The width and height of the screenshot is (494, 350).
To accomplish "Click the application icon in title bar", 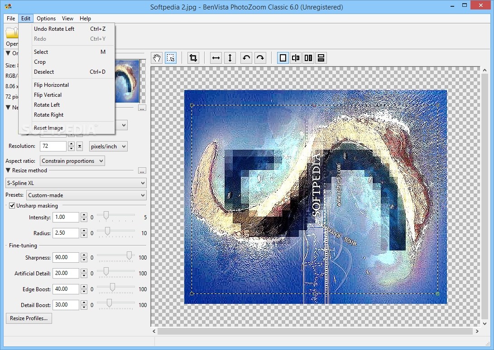I will coord(8,6).
